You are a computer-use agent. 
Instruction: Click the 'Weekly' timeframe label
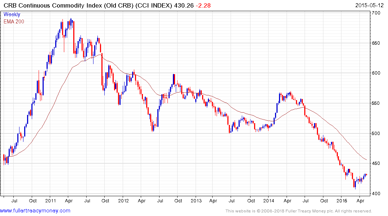coord(12,14)
